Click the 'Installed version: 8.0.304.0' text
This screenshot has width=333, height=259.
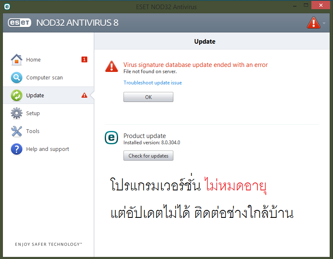152,143
